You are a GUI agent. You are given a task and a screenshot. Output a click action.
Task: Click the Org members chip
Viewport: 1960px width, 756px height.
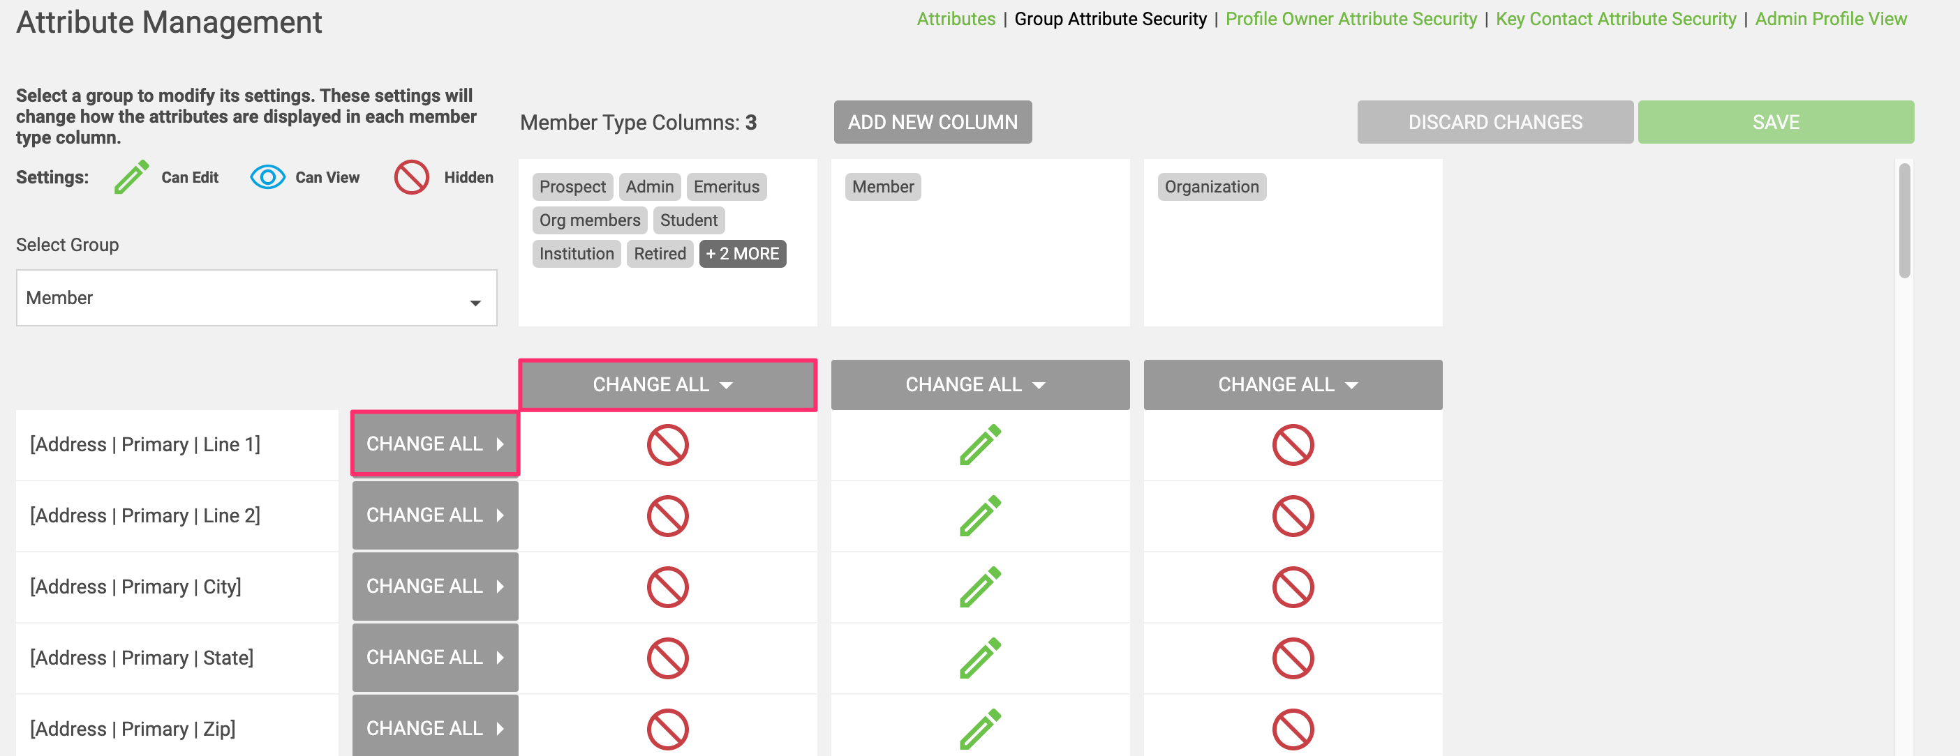[590, 220]
